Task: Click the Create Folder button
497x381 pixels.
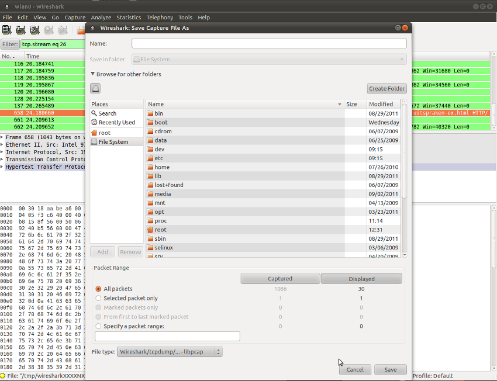Action: (386, 88)
